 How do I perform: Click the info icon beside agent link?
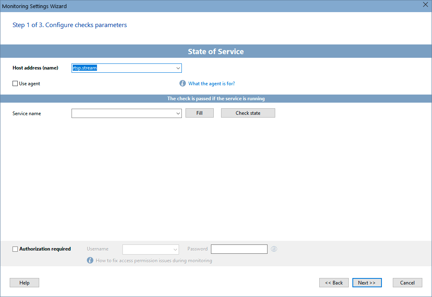tap(182, 83)
